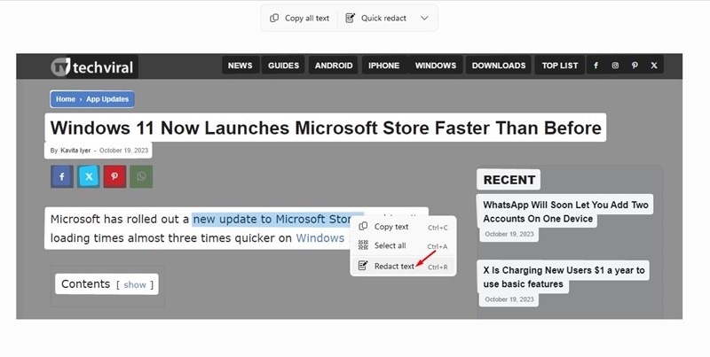The image size is (710, 357).
Task: Open the DOWNLOADS nav tab
Action: click(x=499, y=65)
